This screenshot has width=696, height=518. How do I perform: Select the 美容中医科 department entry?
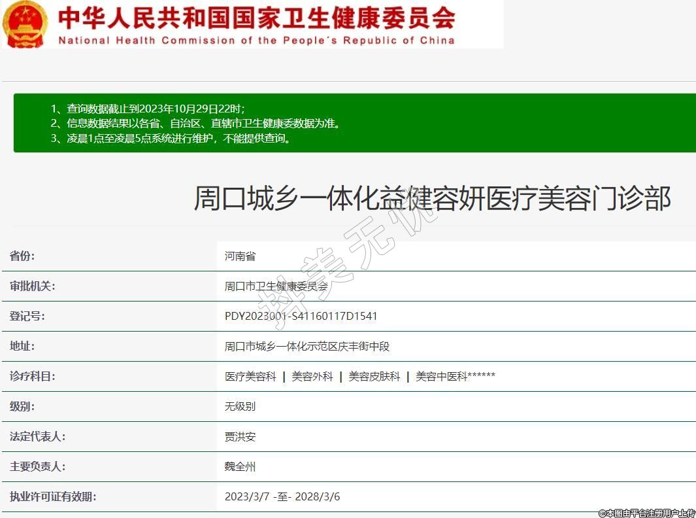tap(442, 377)
